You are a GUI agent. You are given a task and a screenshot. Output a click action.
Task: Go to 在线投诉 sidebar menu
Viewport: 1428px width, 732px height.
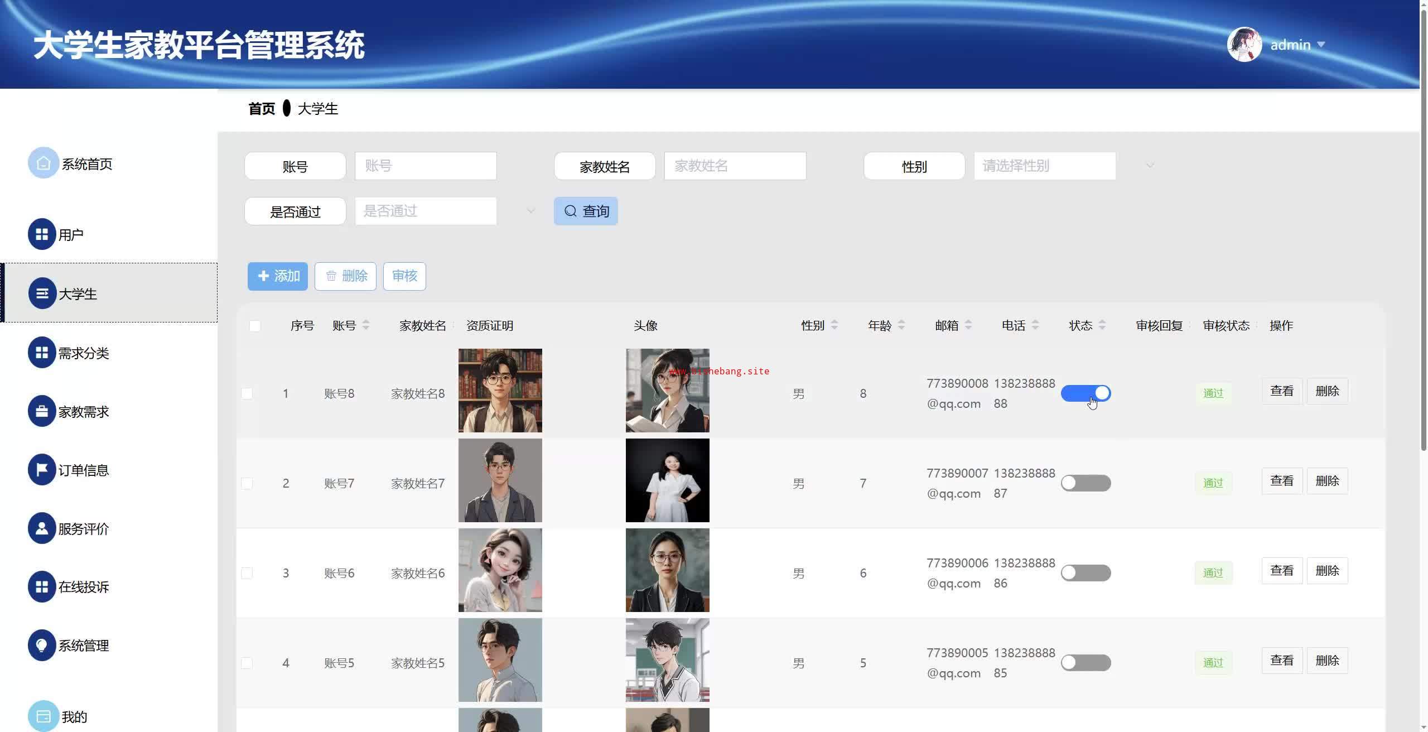pos(84,587)
